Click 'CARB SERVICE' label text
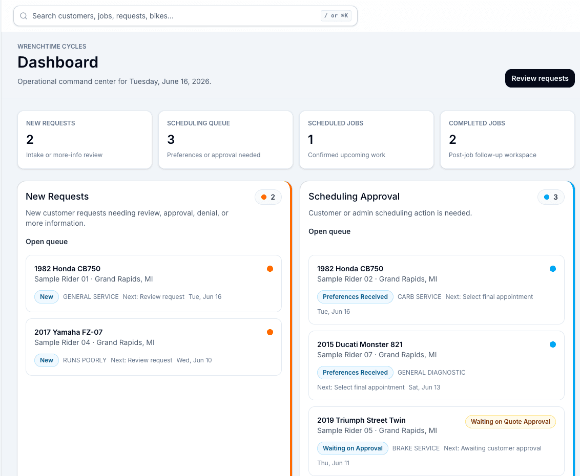This screenshot has width=580, height=476. (x=420, y=297)
